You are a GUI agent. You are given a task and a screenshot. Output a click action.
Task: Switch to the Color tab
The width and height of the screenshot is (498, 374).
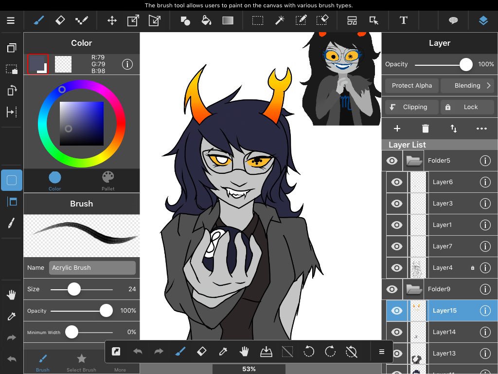click(54, 181)
